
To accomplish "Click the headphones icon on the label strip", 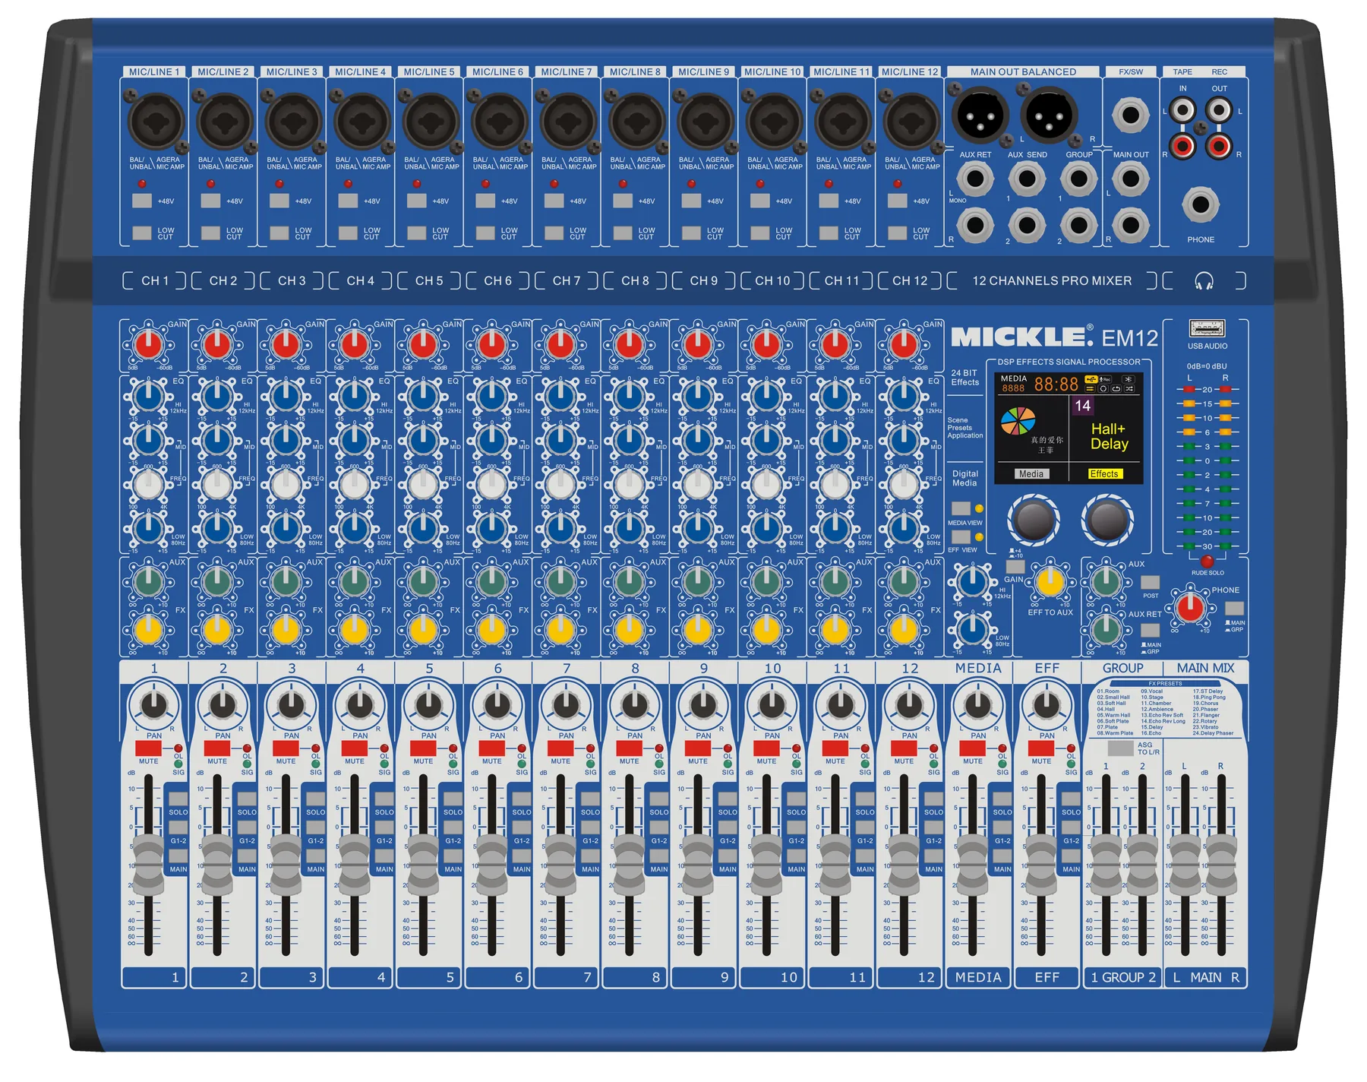I will point(1204,281).
